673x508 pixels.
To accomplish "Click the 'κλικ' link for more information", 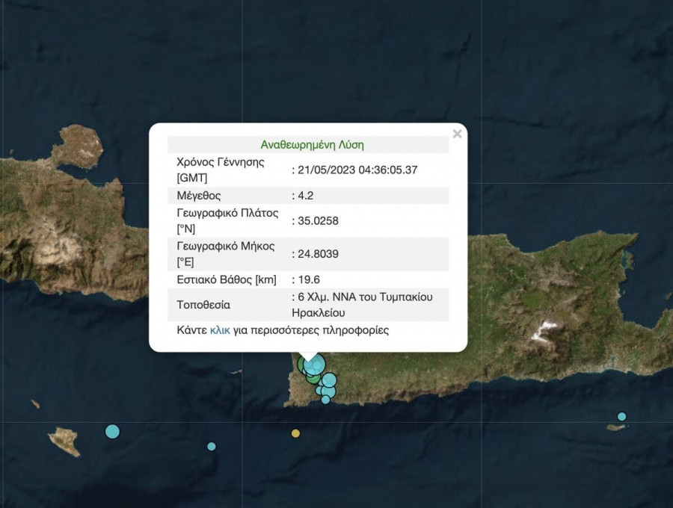I will click(220, 329).
